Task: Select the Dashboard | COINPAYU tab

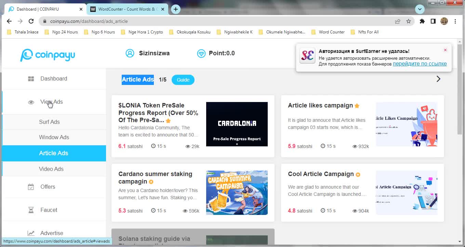Action: pos(45,9)
